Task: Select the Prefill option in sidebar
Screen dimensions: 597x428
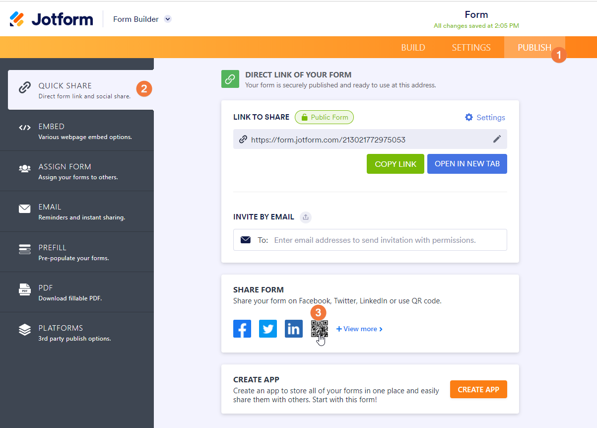Action: coord(77,252)
